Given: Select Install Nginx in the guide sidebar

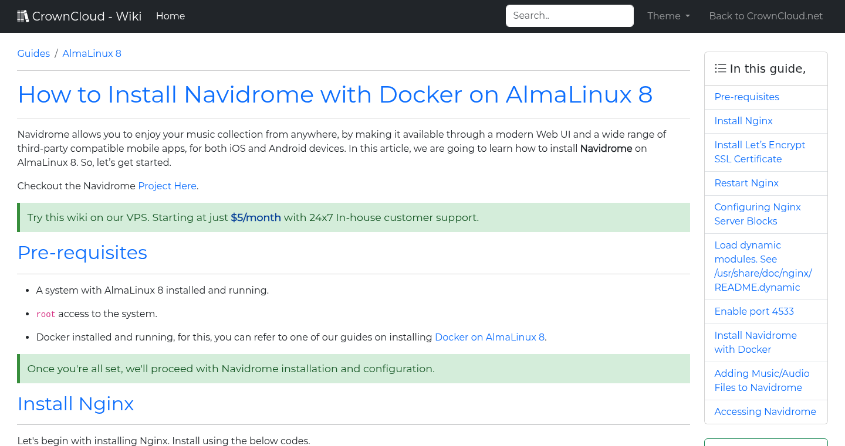Looking at the screenshot, I should [x=743, y=121].
